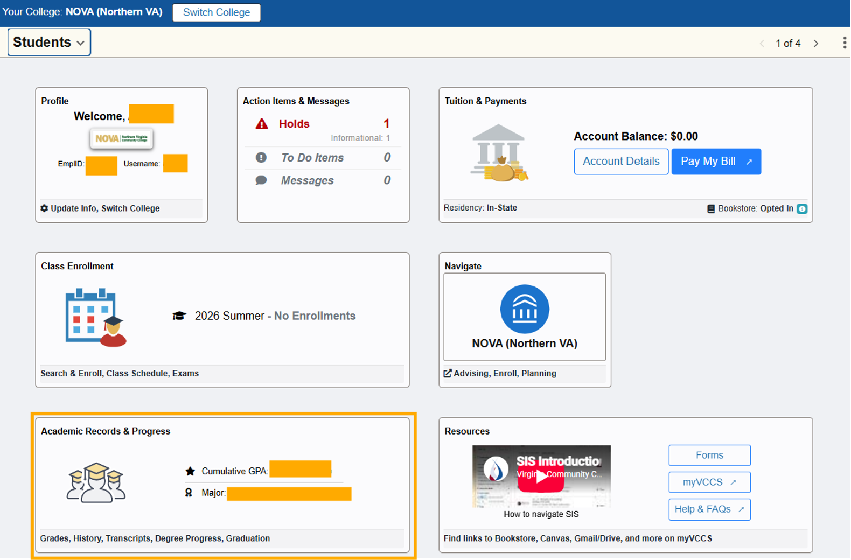Click the Messages speech bubble icon

[261, 180]
